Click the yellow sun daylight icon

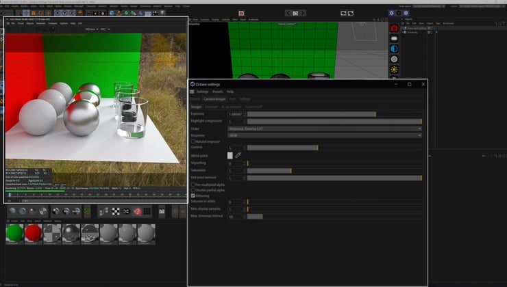click(394, 69)
